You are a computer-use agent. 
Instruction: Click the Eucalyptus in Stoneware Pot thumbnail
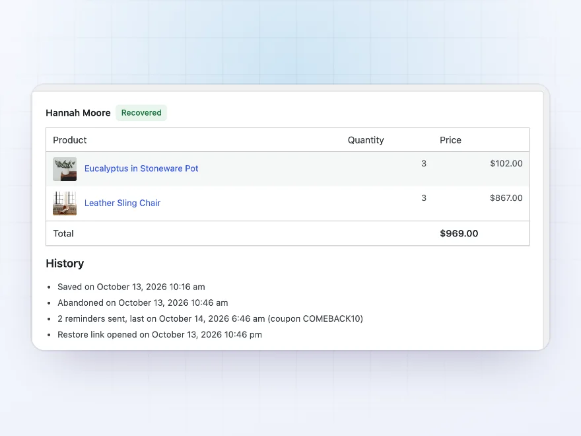click(x=65, y=169)
